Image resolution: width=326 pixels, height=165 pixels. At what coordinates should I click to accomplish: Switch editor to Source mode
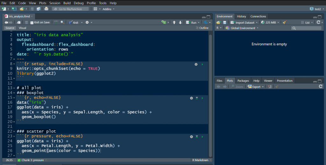(x=10, y=28)
